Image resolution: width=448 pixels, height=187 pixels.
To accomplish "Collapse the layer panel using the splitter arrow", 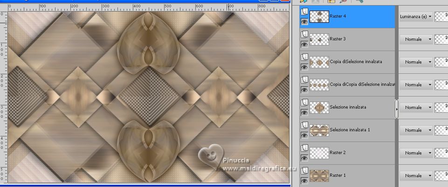I will (397, 109).
